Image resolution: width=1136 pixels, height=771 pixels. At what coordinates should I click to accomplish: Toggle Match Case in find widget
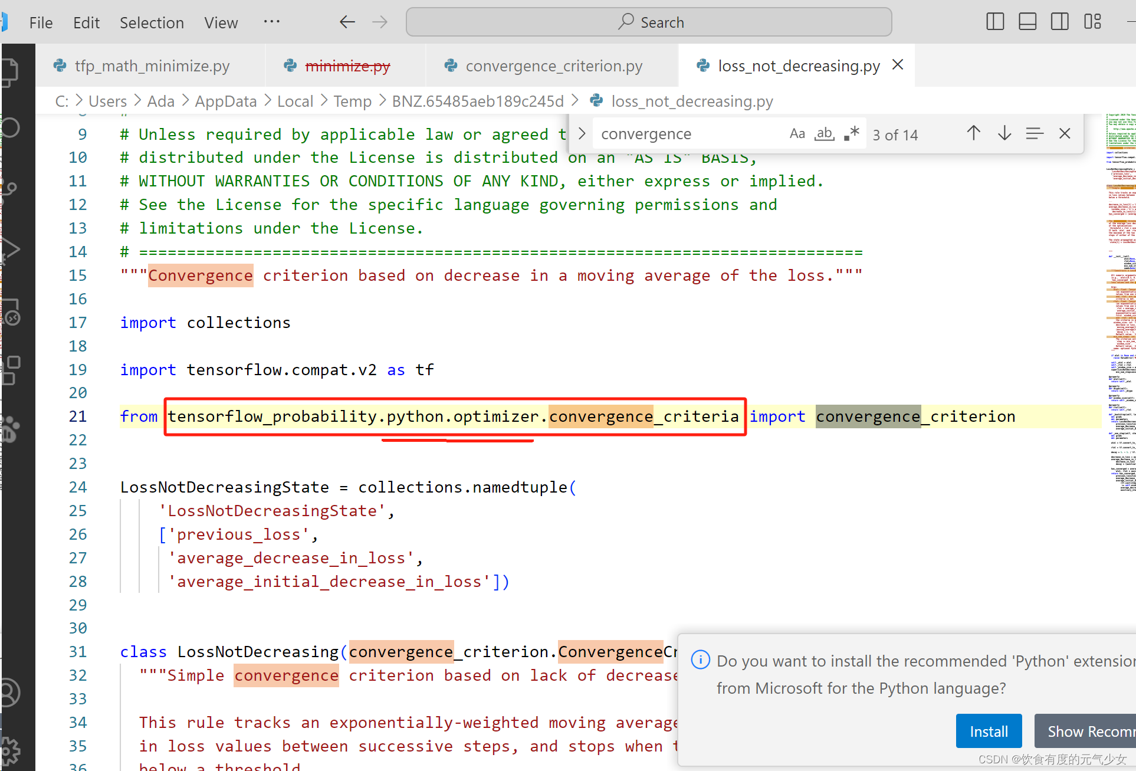(797, 134)
